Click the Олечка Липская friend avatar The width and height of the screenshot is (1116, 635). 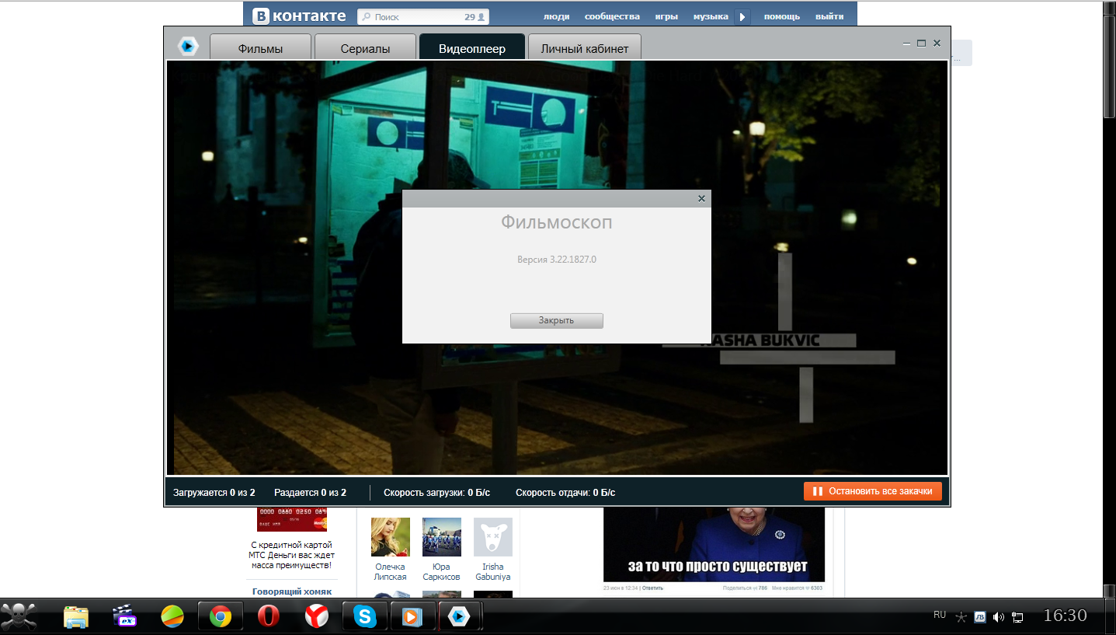390,537
